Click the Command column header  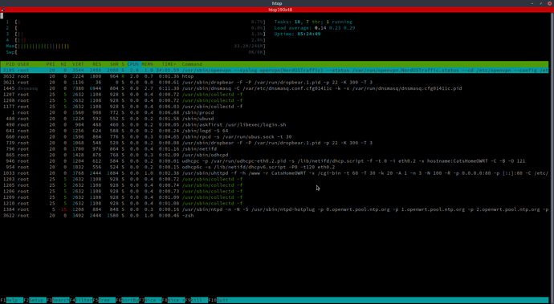click(x=192, y=64)
